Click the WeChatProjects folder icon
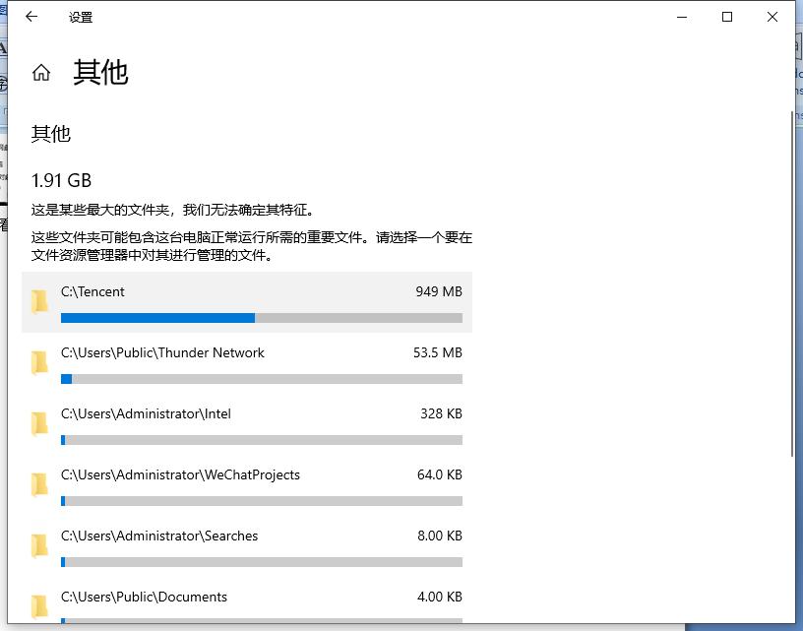Screen dimensions: 803x631 click(39, 486)
